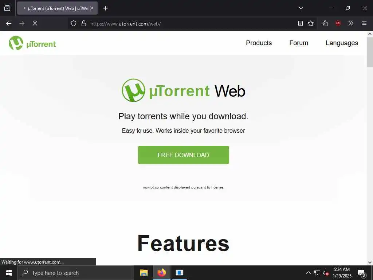Viewport: 373px width, 280px height.
Task: Go to the Forum page
Action: pyautogui.click(x=299, y=43)
